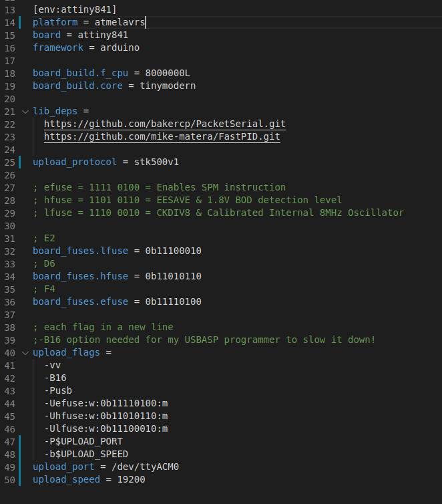This screenshot has width=442, height=504.
Task: Click the upload_speed value 19200
Action: [131, 479]
